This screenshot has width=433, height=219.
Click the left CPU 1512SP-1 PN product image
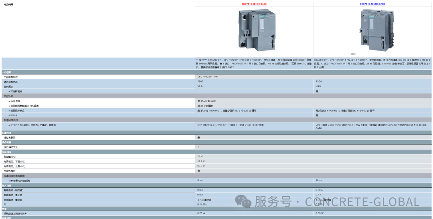257,30
